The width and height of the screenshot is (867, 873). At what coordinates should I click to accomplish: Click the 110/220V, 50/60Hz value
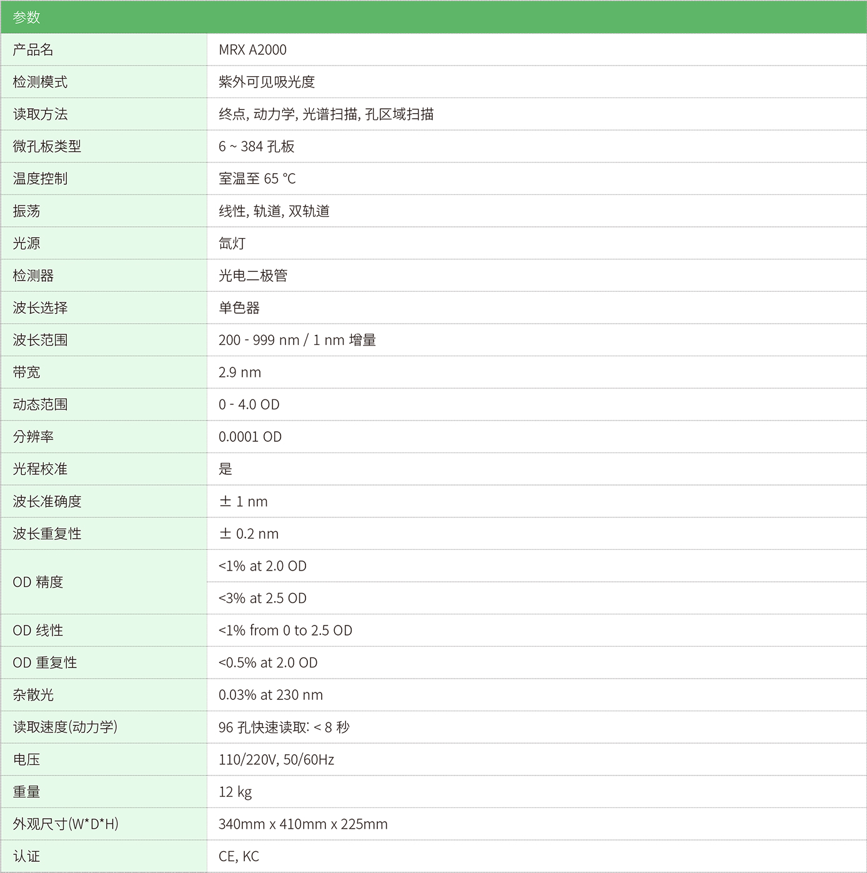point(277,759)
